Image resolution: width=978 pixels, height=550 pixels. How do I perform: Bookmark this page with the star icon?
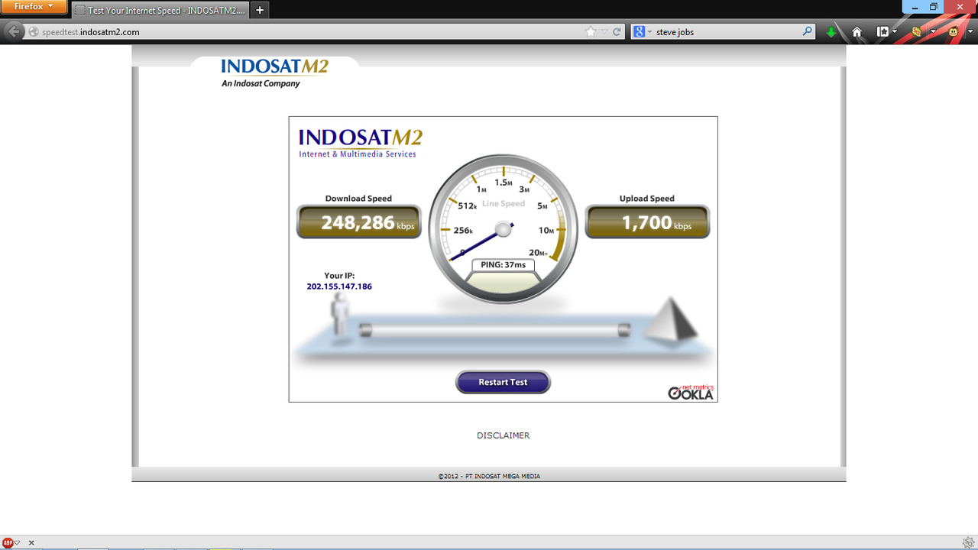pyautogui.click(x=591, y=32)
